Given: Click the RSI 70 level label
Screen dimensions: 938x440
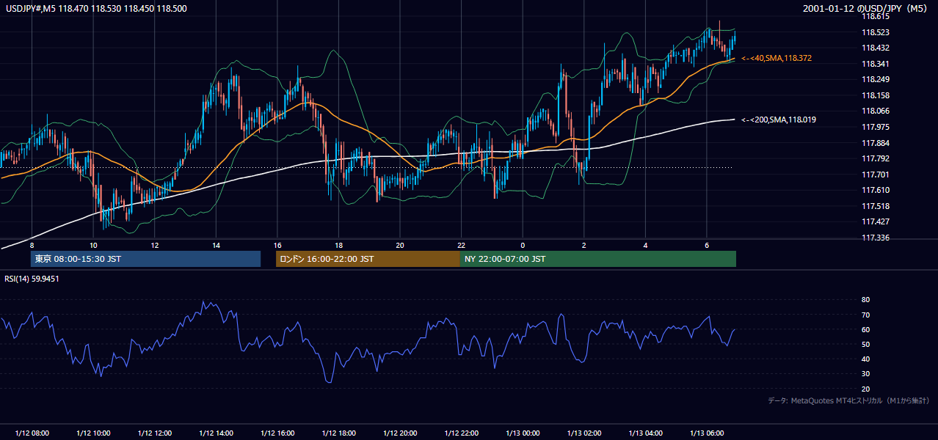Looking at the screenshot, I should click(865, 315).
